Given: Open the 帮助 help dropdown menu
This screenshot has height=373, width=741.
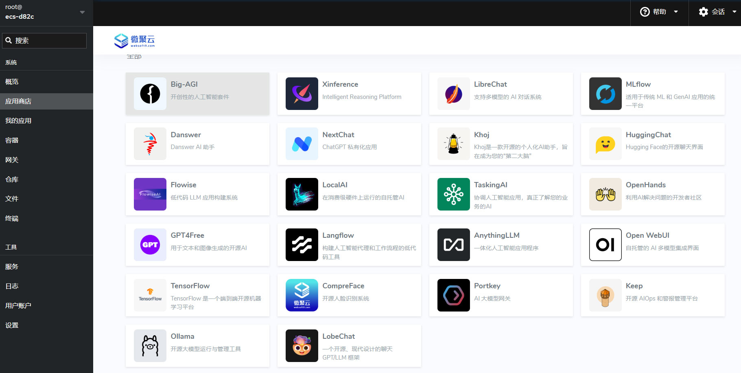Looking at the screenshot, I should tap(659, 12).
